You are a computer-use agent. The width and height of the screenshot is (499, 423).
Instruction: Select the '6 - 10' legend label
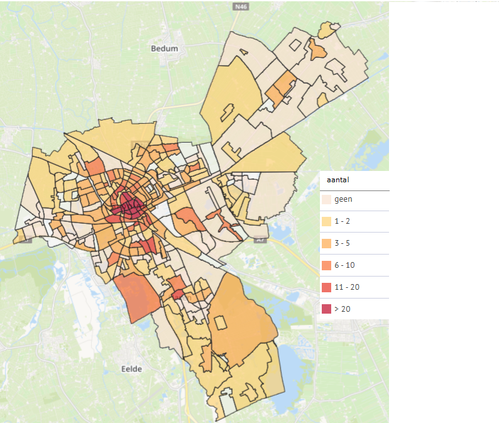pos(344,265)
